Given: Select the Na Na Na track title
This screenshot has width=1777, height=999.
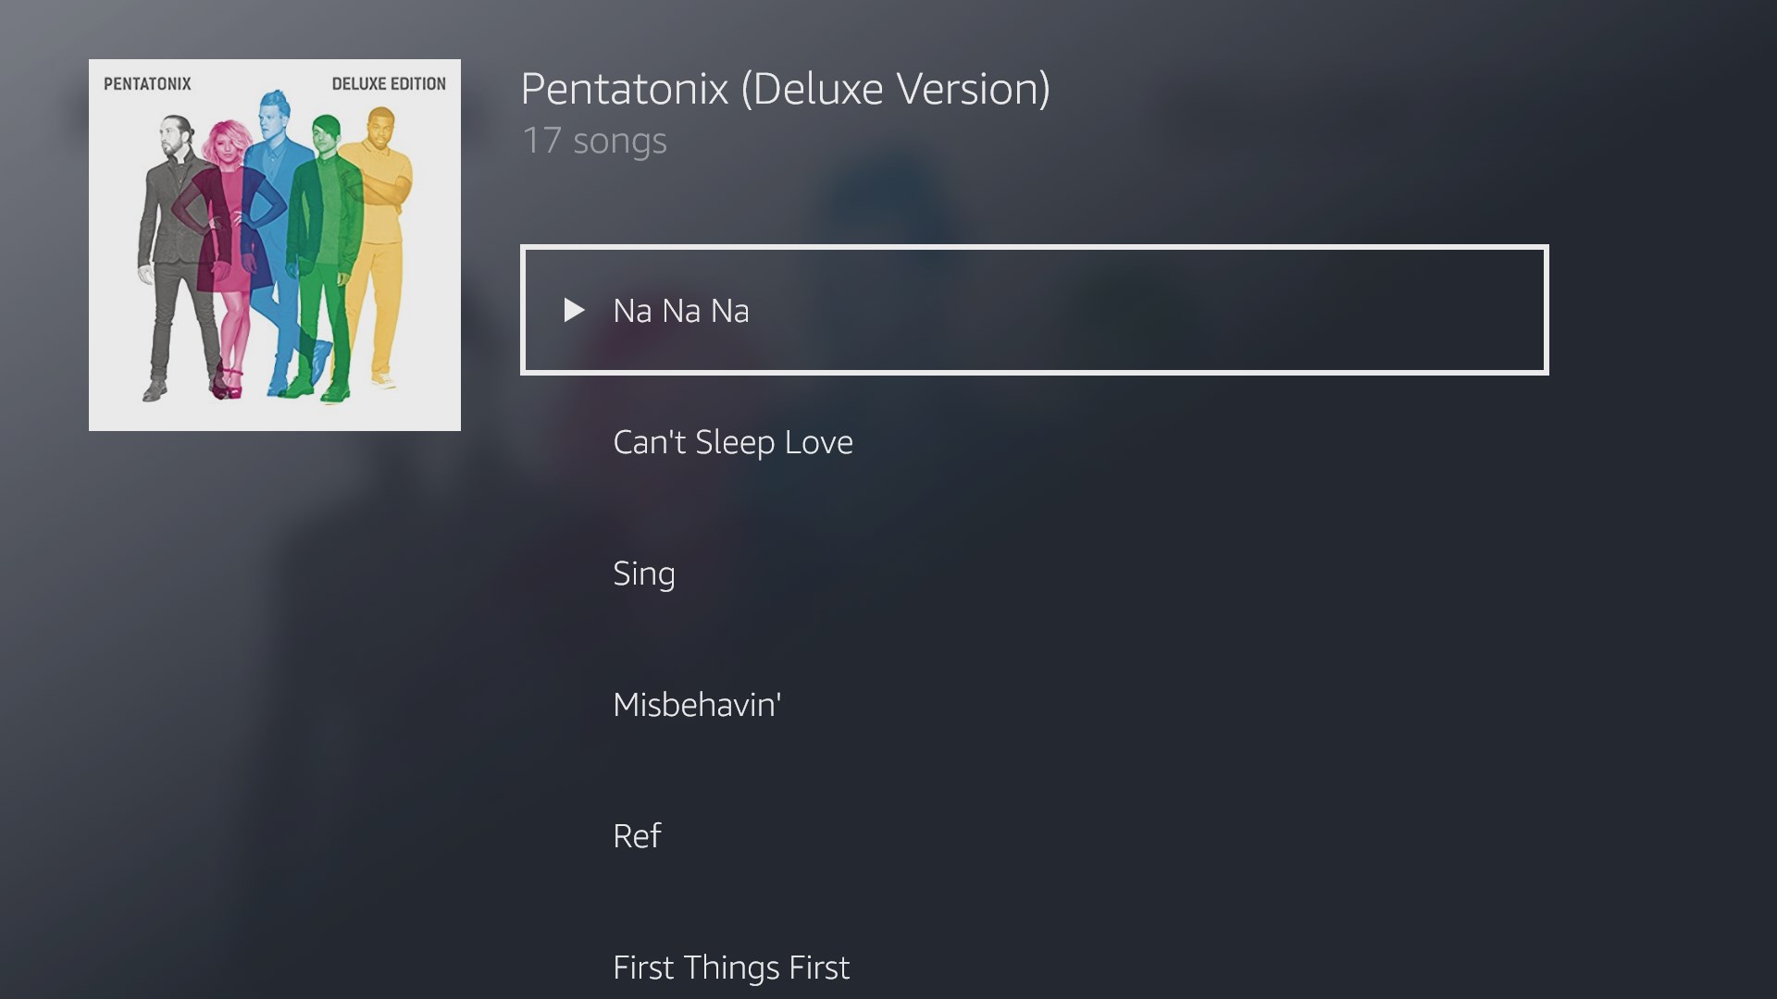Looking at the screenshot, I should 680,311.
